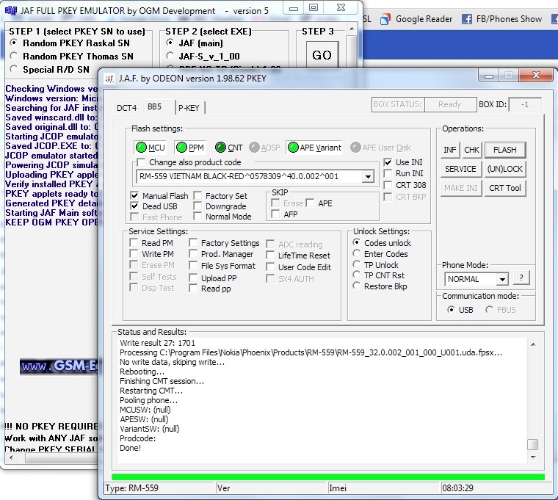This screenshot has height=500, width=558.
Task: Choose Random PKEY Raskal SN in emulator
Action: pyautogui.click(x=14, y=43)
